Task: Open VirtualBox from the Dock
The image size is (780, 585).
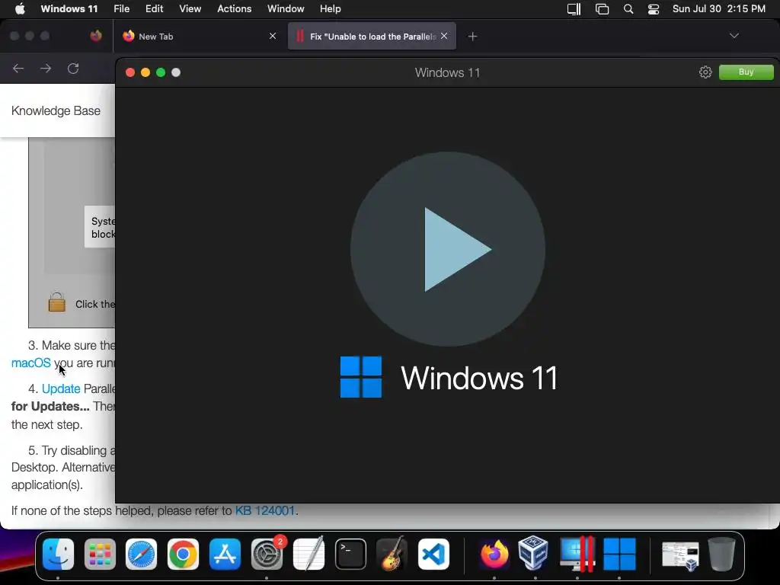Action: click(533, 553)
